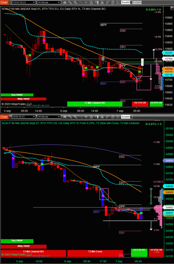Click green T3 MA Channel BO panel
The height and width of the screenshot is (264, 174).
click(95, 104)
